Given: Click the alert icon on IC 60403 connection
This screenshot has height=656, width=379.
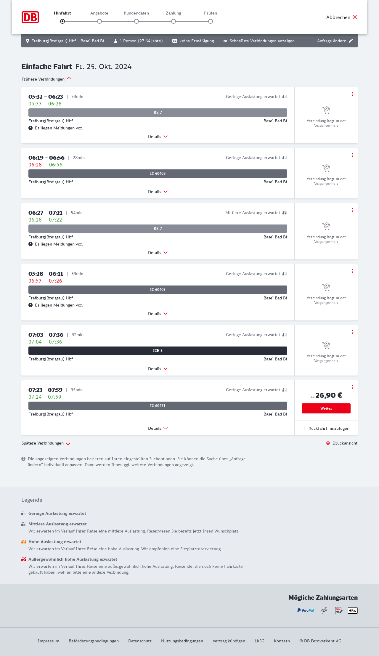Looking at the screenshot, I should click(x=30, y=305).
